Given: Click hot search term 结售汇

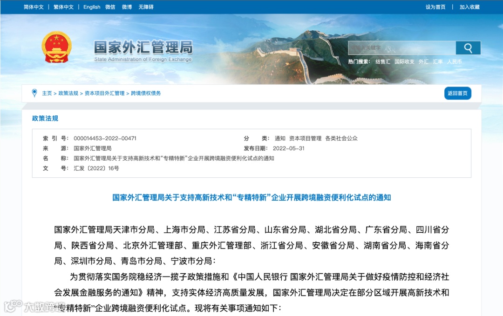Looking at the screenshot, I should pyautogui.click(x=383, y=61).
